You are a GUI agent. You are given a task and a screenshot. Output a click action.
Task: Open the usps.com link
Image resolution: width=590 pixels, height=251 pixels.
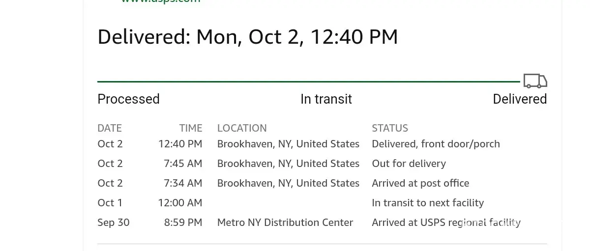coord(161,1)
